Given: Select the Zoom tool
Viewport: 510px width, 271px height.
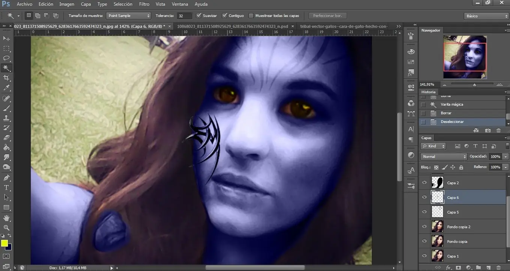Looking at the screenshot, I should 7,227.
